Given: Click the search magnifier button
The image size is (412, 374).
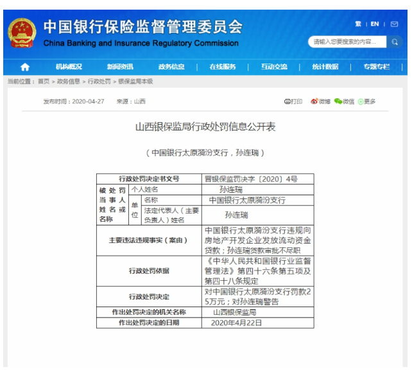Looking at the screenshot, I should tap(395, 42).
